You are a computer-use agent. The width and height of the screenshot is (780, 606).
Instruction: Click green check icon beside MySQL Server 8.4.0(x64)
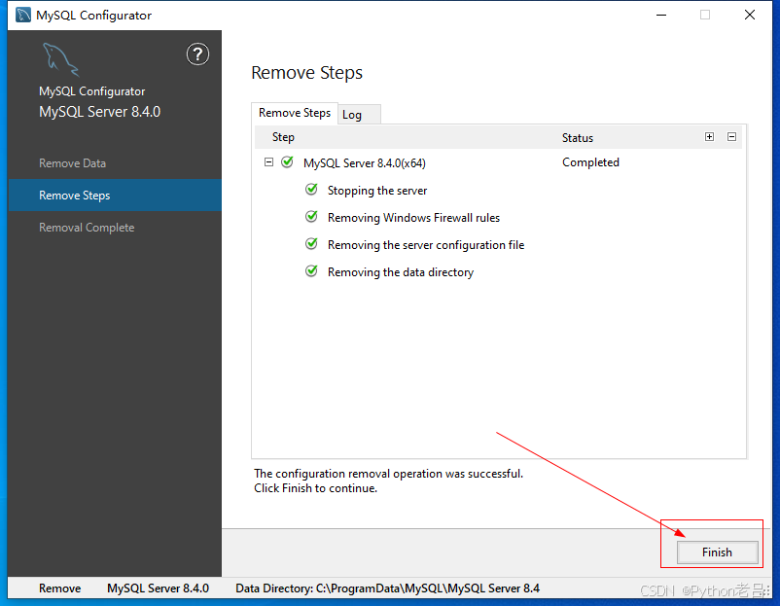tap(287, 162)
